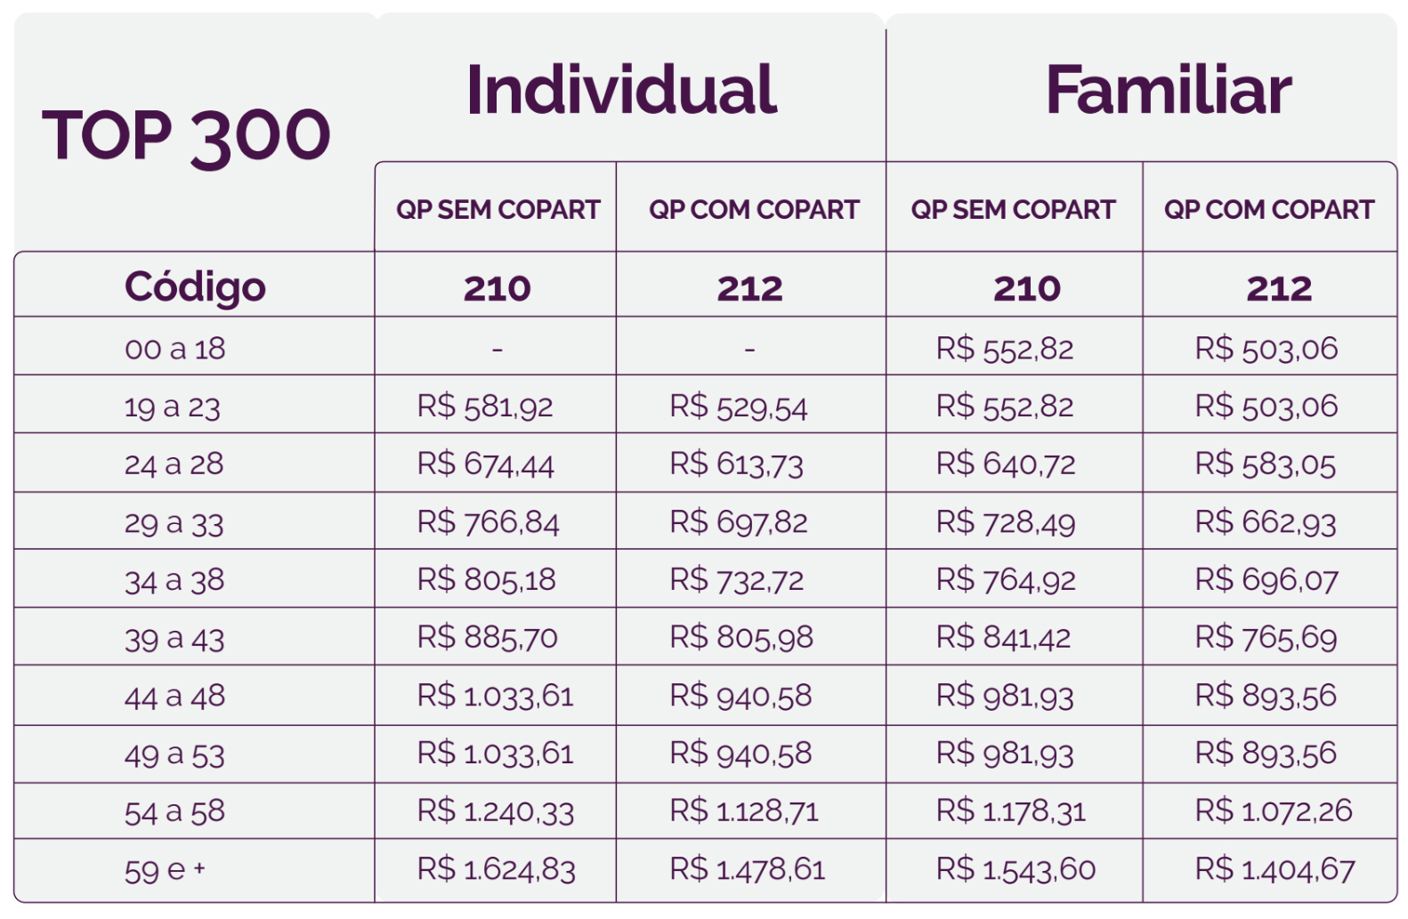Click price R$ 1.128,71
The image size is (1408, 919).
tap(744, 811)
